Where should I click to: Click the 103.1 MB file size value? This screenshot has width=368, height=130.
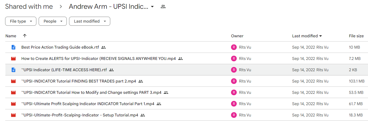pos(357,81)
